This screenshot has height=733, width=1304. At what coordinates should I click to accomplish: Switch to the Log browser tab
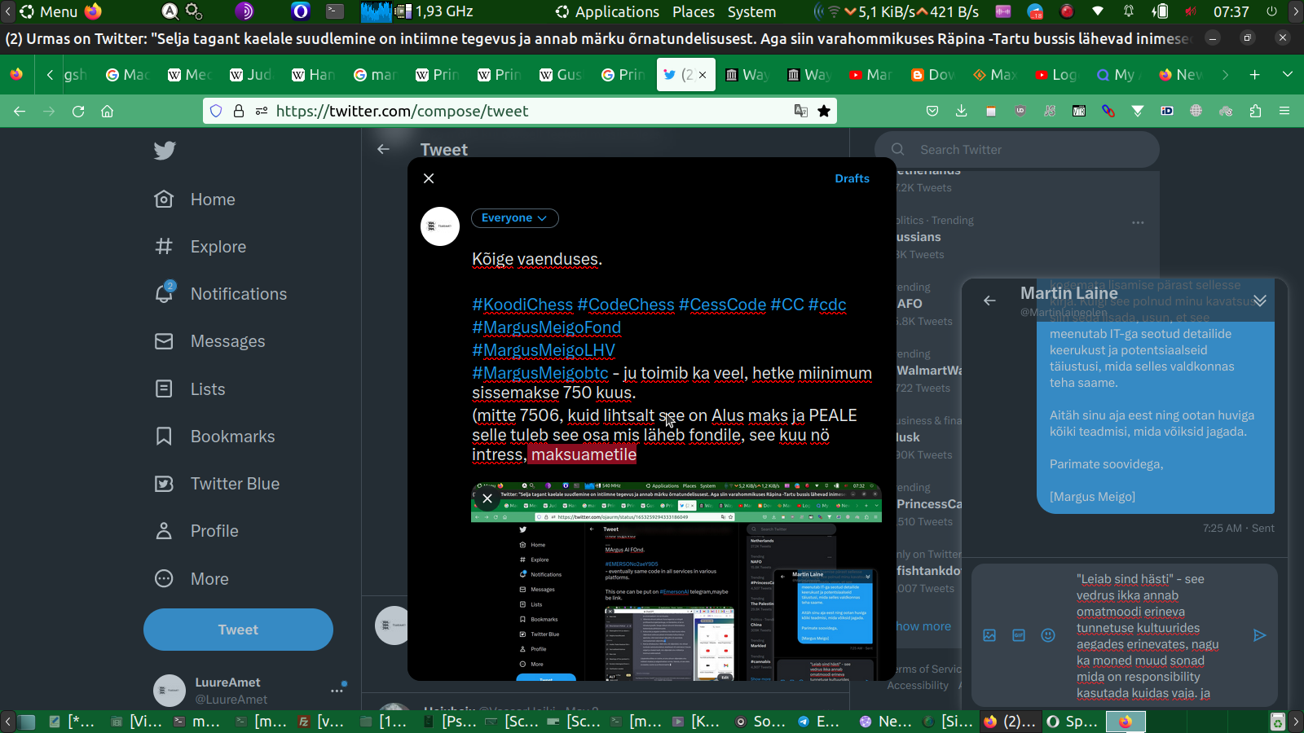1056,75
